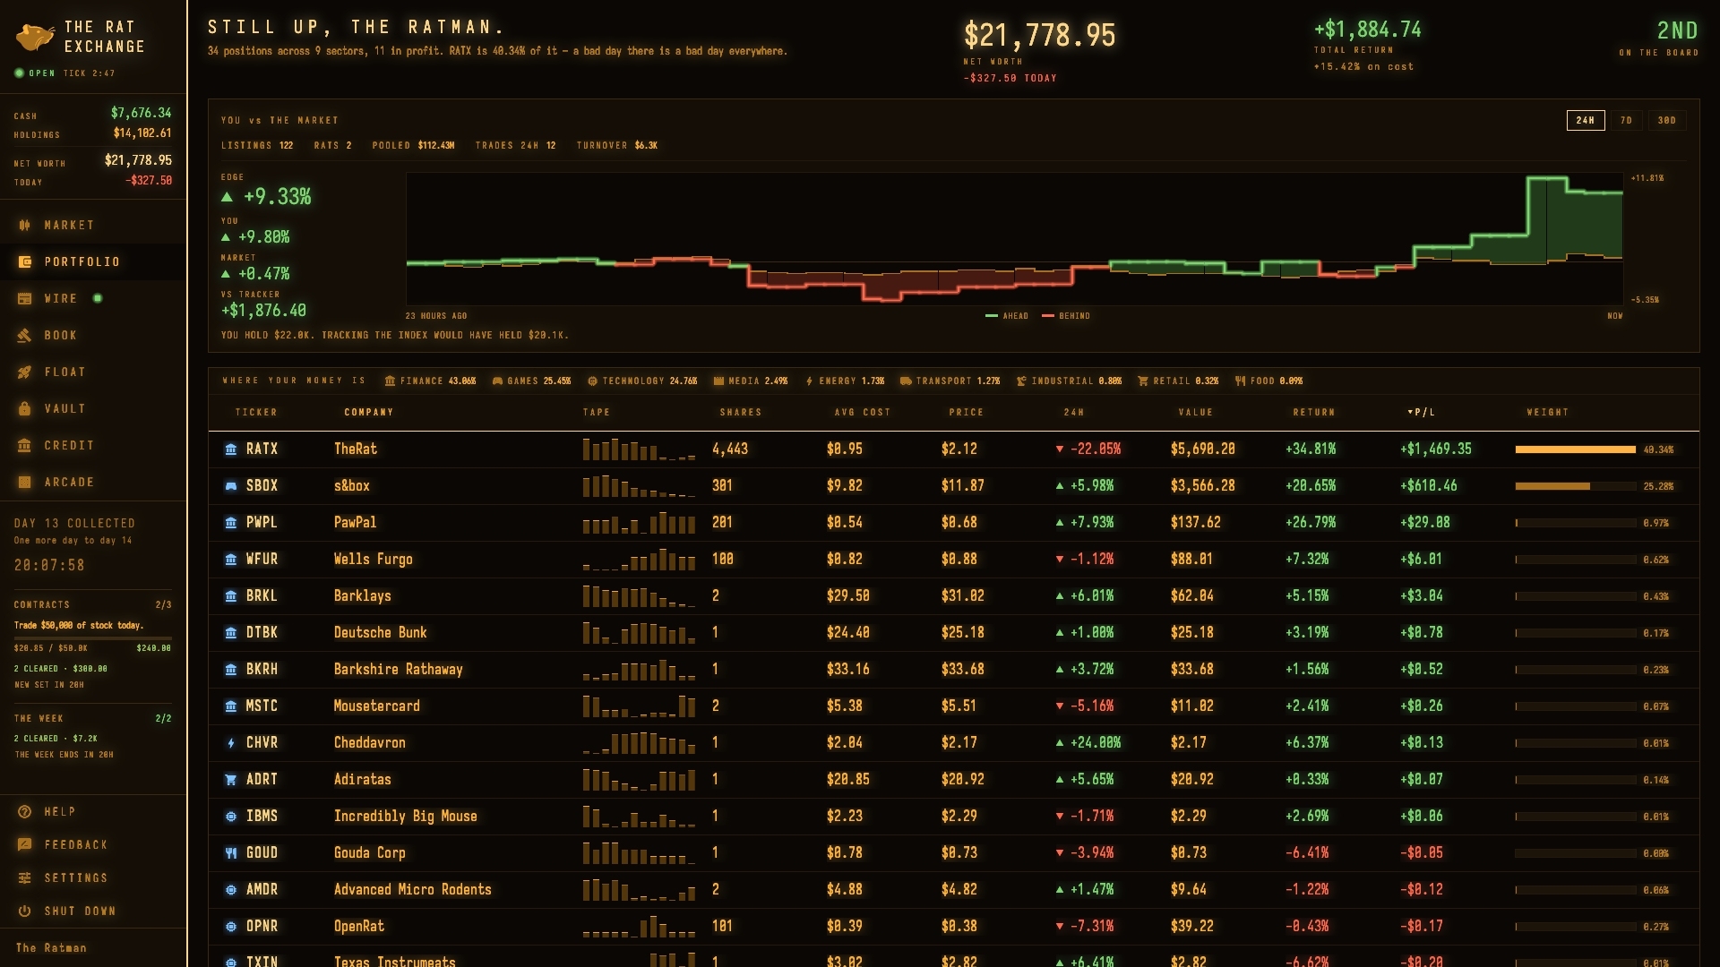Open the Wells Furgo company link

[x=374, y=559]
